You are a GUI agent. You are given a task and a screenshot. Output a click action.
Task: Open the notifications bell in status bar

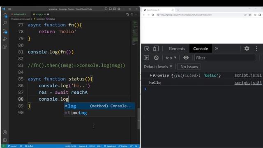coord(136,146)
